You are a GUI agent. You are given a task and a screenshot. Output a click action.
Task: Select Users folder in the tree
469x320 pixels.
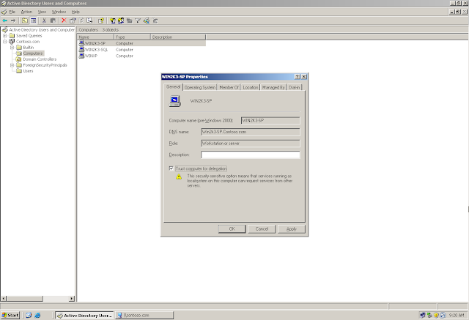tap(28, 71)
